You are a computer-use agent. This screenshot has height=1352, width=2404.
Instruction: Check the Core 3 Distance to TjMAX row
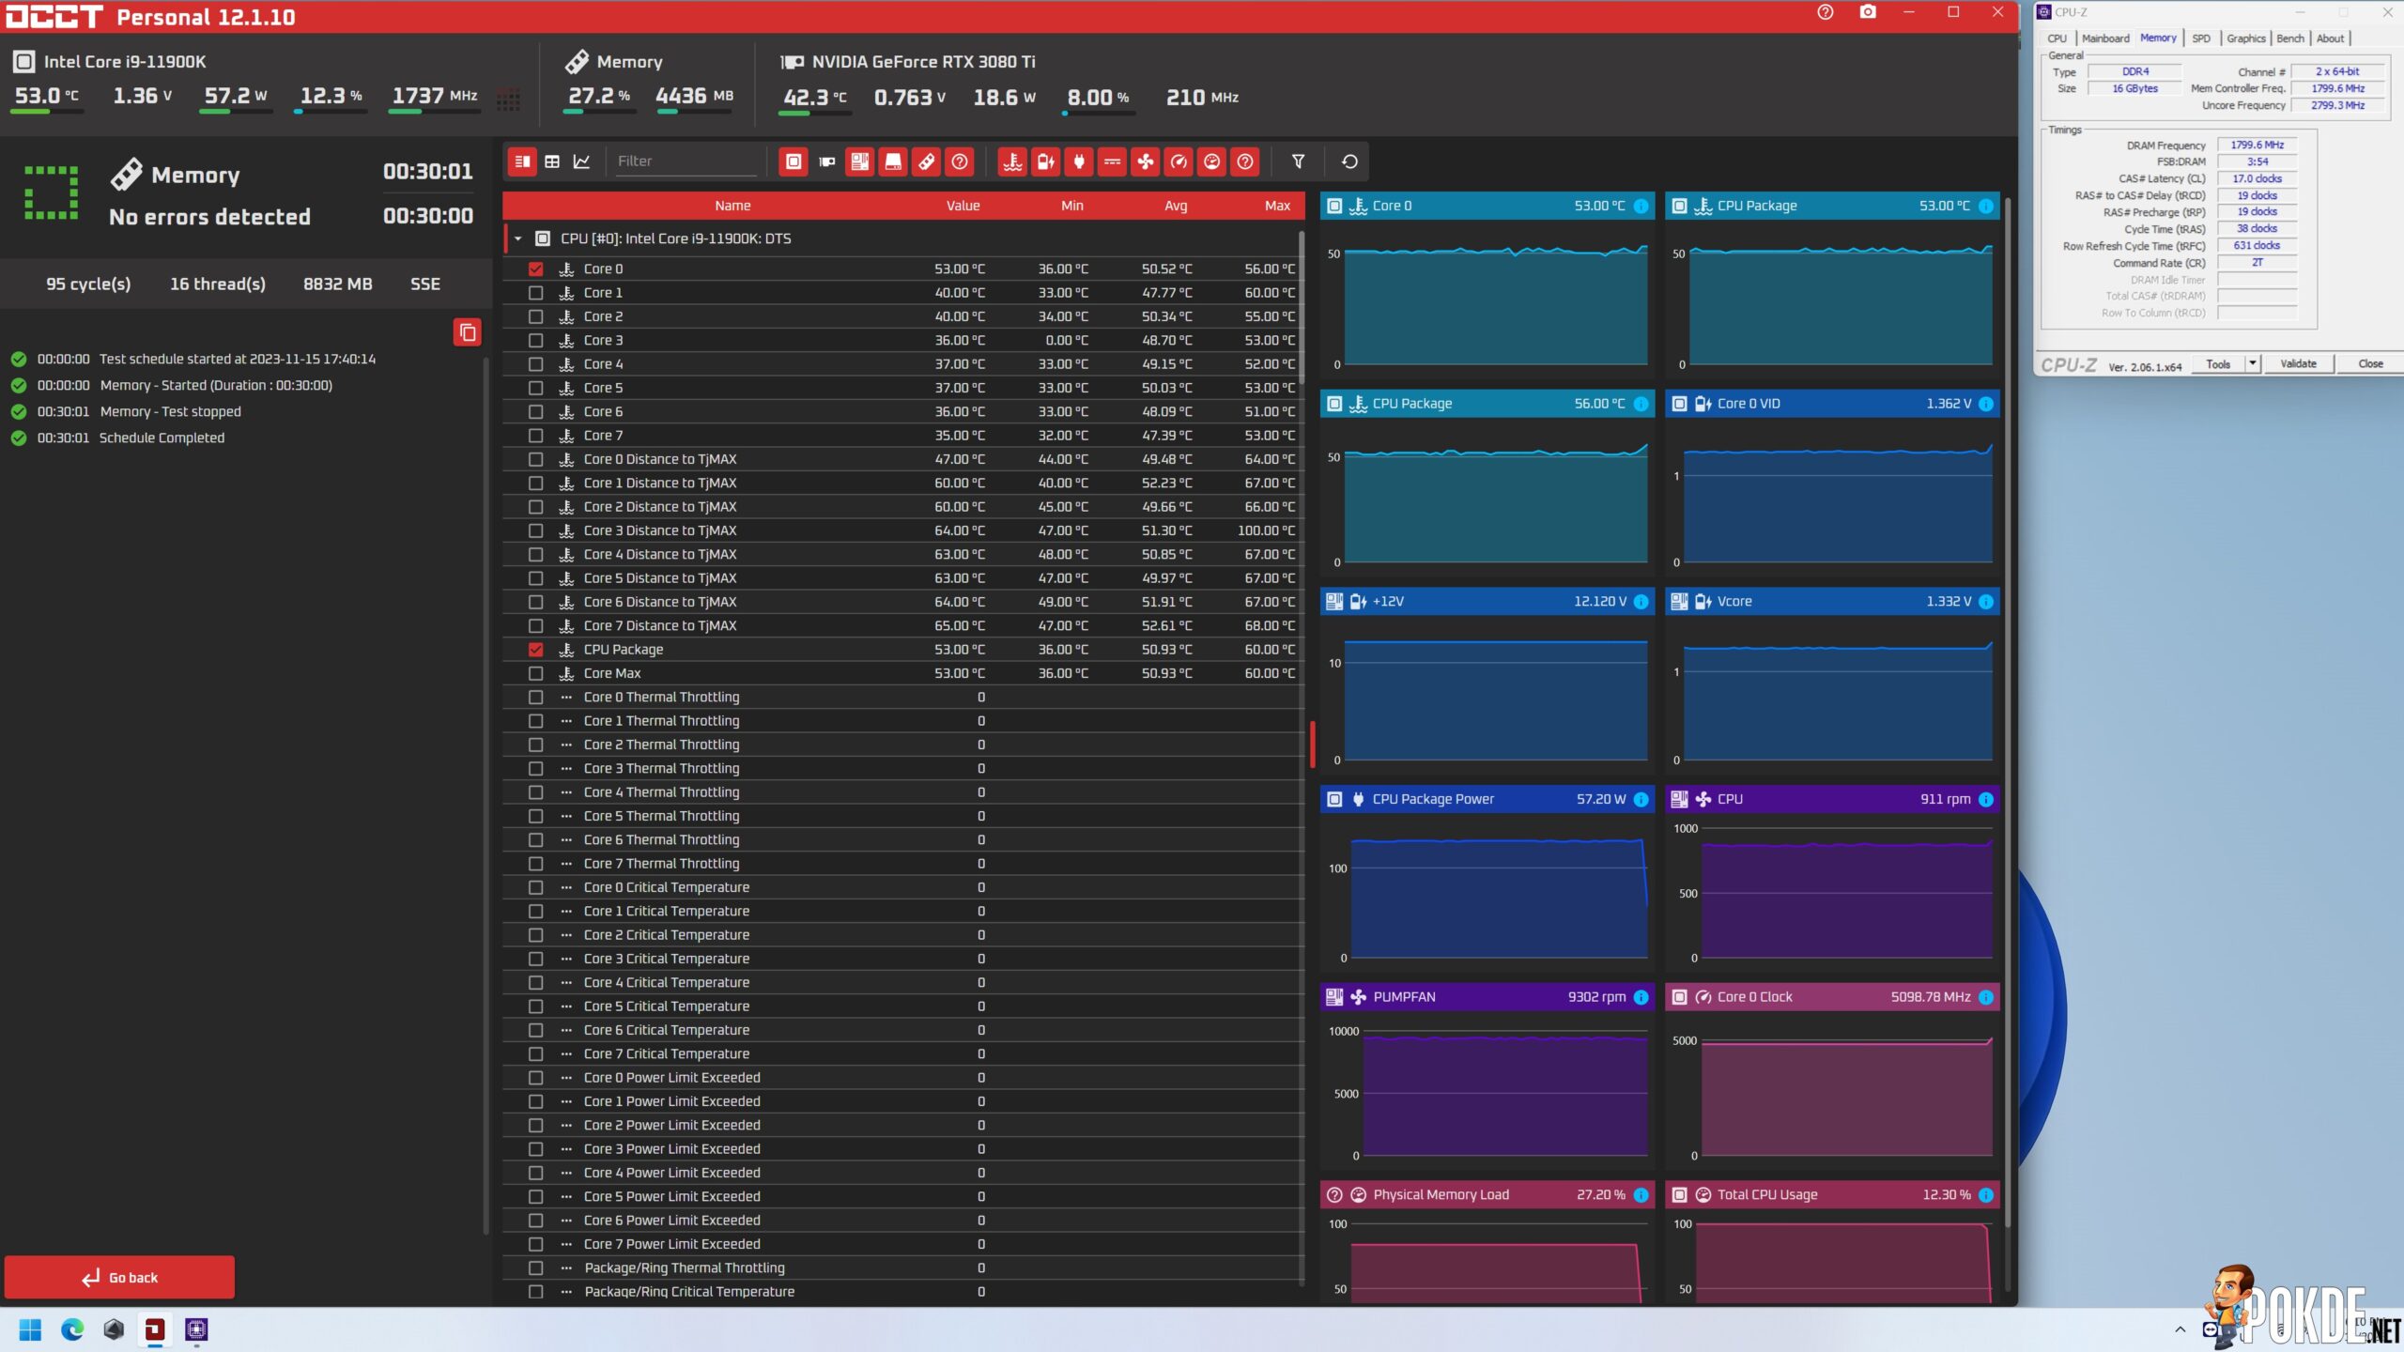(x=535, y=530)
